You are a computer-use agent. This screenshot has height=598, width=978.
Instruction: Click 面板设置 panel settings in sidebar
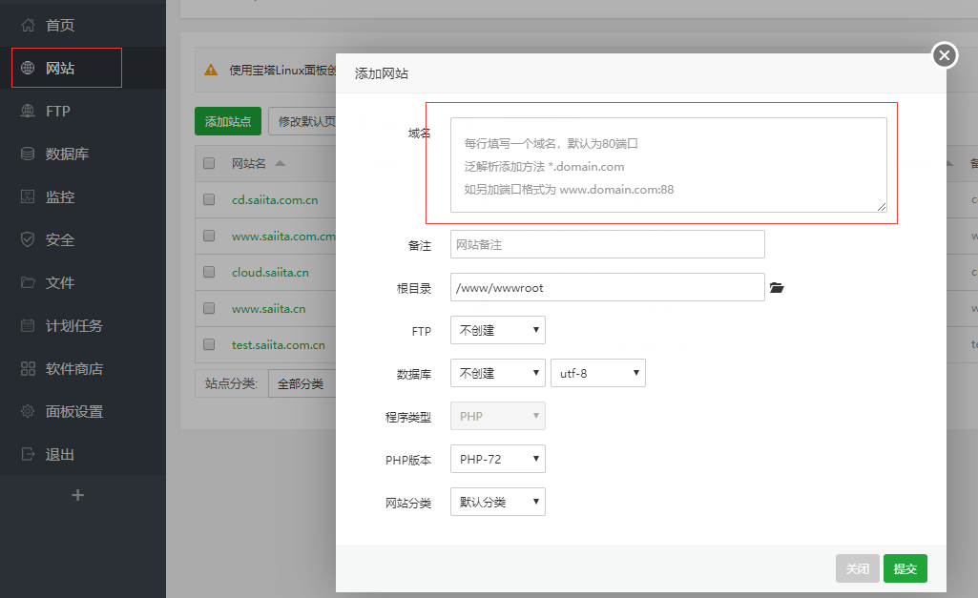[x=73, y=412]
